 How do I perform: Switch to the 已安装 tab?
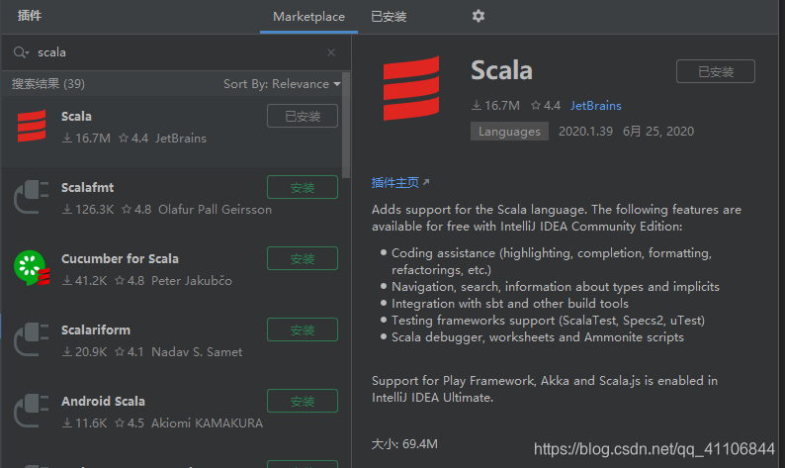click(389, 17)
